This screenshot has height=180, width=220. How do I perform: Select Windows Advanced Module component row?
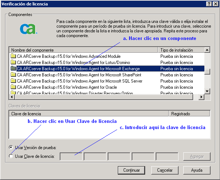(x=107, y=56)
